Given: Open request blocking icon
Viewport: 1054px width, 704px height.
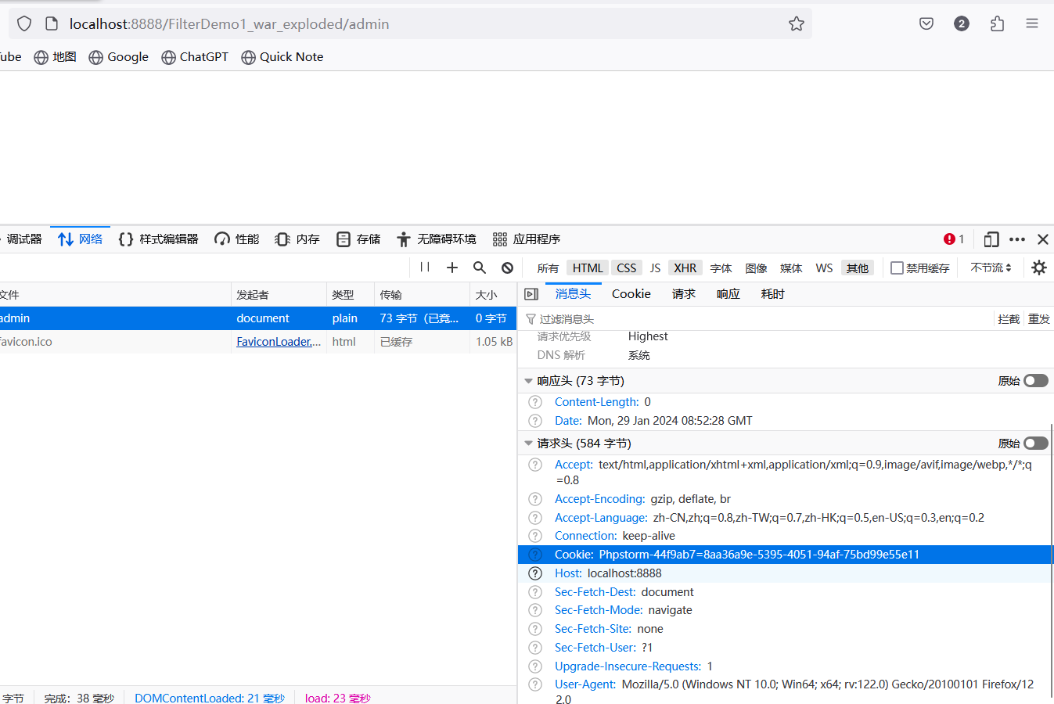Looking at the screenshot, I should pyautogui.click(x=507, y=268).
